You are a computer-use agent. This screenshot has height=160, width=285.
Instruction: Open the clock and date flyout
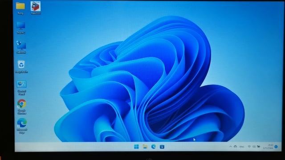(268, 147)
